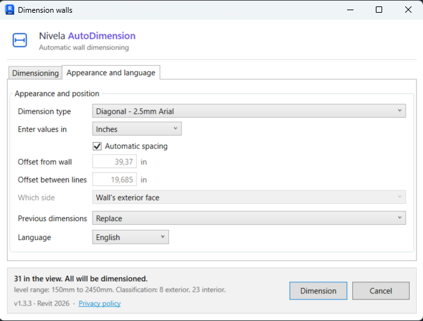Maximize the Dimension walls window

click(379, 10)
